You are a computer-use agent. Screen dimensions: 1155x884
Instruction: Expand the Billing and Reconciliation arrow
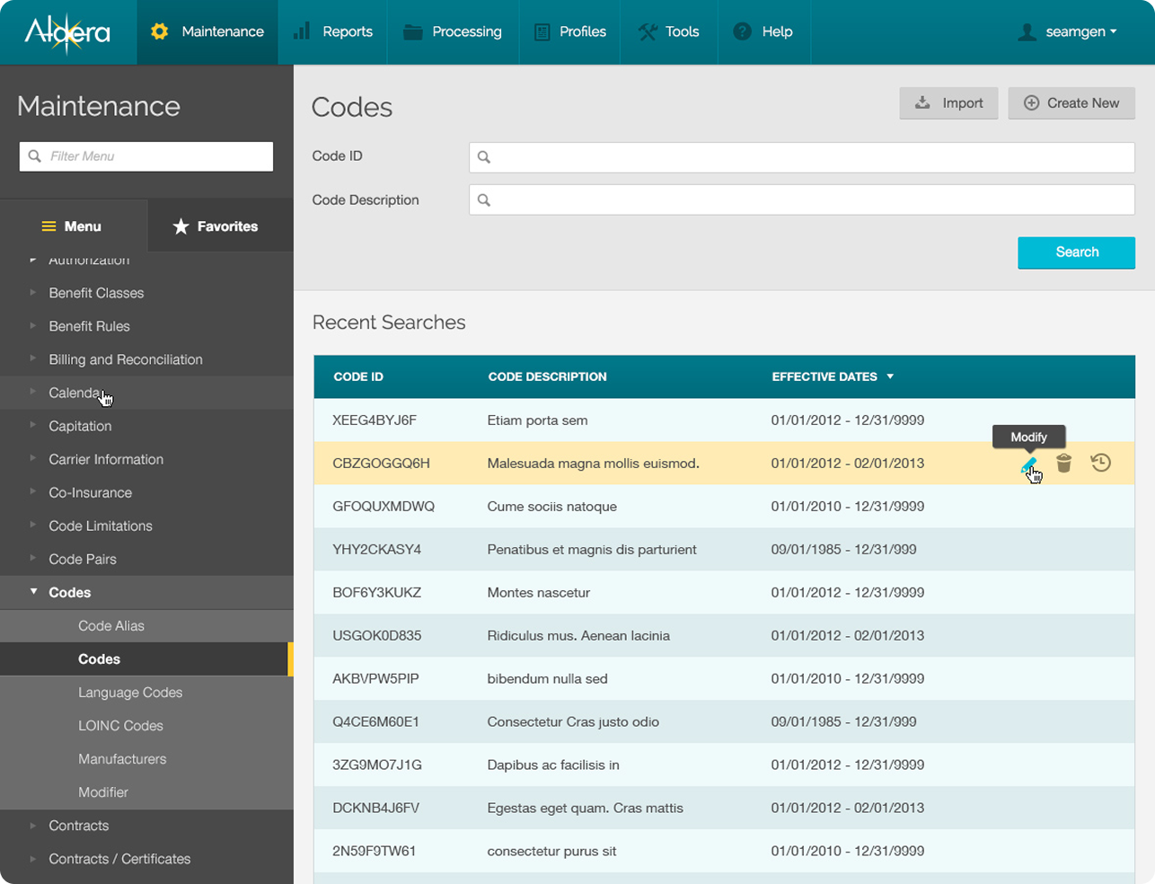coord(33,358)
